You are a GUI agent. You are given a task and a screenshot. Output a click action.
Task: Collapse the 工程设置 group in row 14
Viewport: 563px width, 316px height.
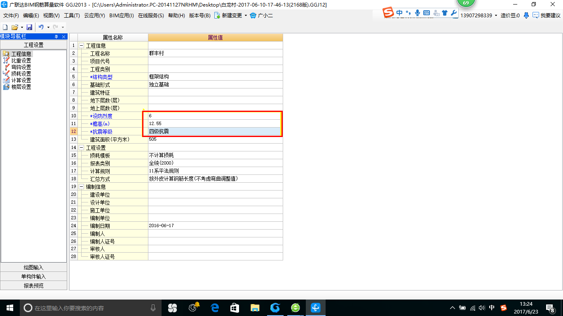tap(82, 147)
